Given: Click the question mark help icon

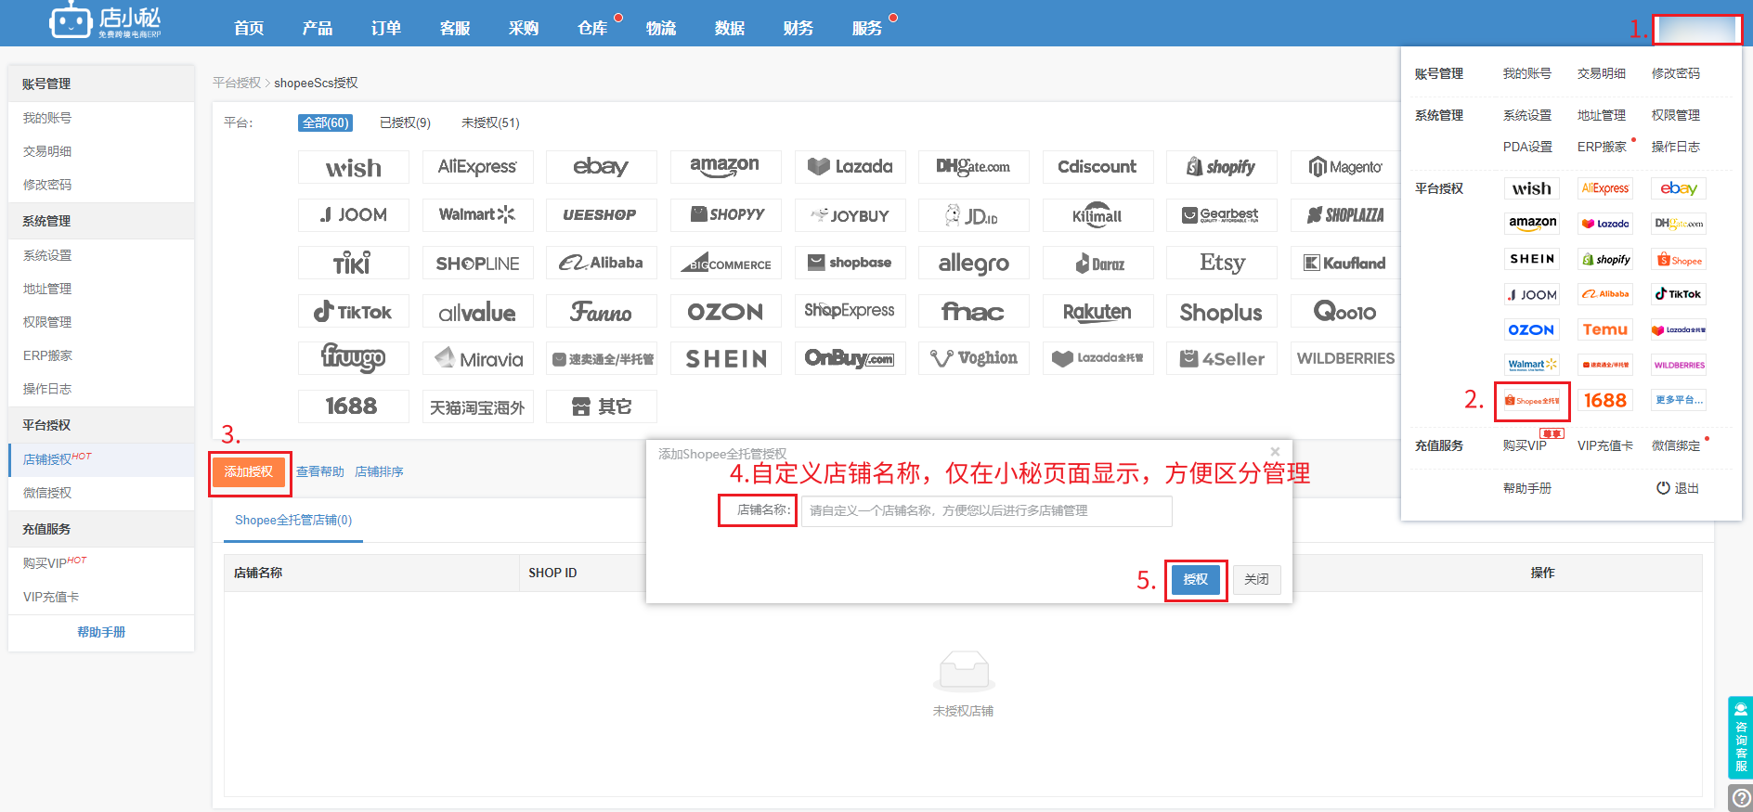Looking at the screenshot, I should tap(1742, 798).
